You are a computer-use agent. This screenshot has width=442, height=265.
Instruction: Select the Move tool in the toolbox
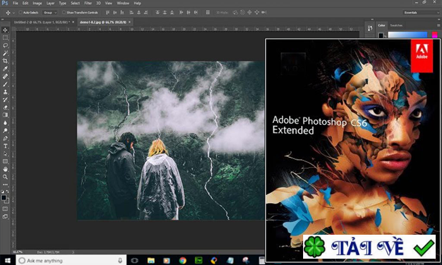click(5, 30)
